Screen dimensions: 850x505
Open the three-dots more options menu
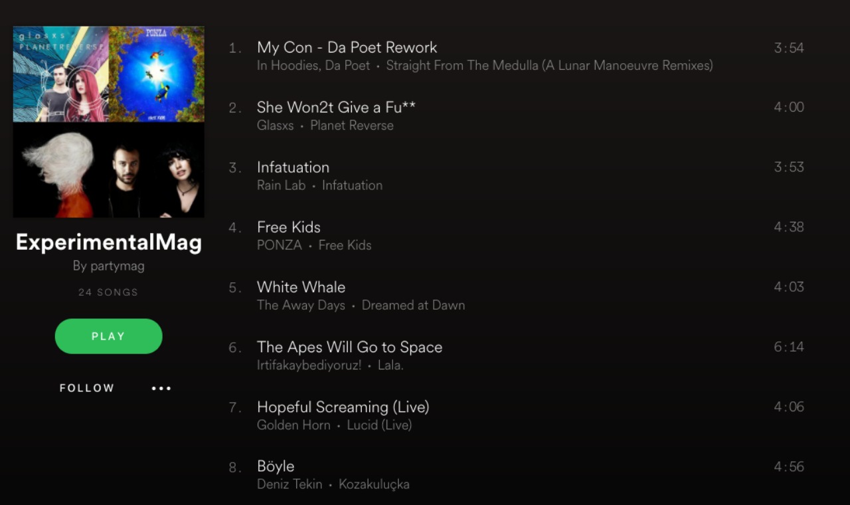[161, 388]
